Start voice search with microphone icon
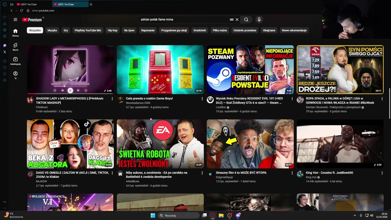This screenshot has width=391, height=220. pos(259,20)
